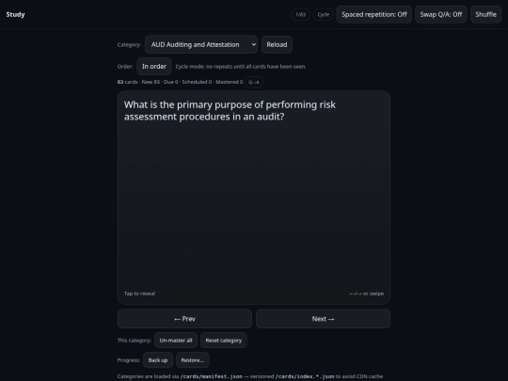Click the Study title
The height and width of the screenshot is (381, 508).
click(x=15, y=14)
